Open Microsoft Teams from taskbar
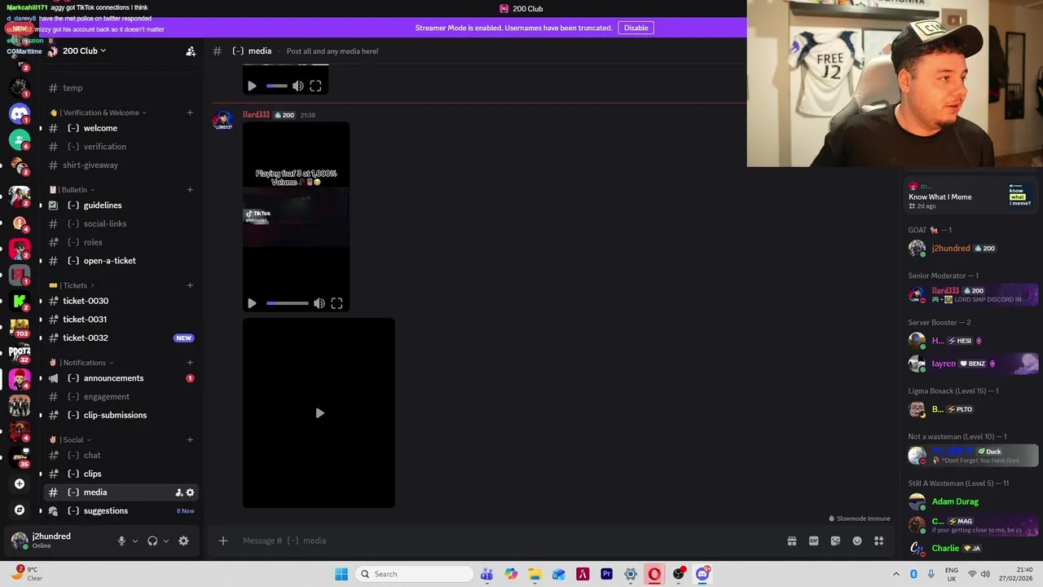The height and width of the screenshot is (587, 1043). [486, 574]
